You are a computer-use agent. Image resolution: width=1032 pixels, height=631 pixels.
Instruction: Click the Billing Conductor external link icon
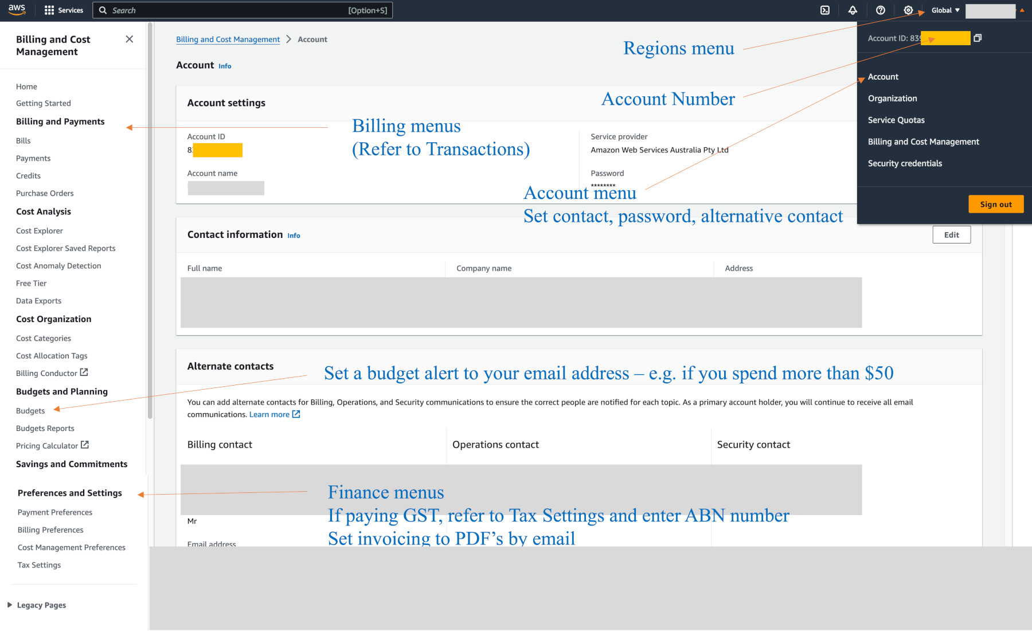click(84, 373)
